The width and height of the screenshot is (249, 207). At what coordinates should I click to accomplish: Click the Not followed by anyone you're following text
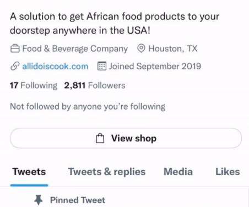point(88,107)
